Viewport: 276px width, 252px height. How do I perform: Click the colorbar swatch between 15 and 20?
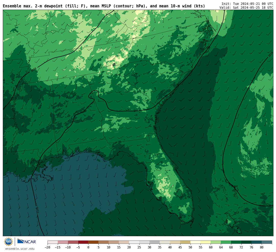tap(124, 242)
